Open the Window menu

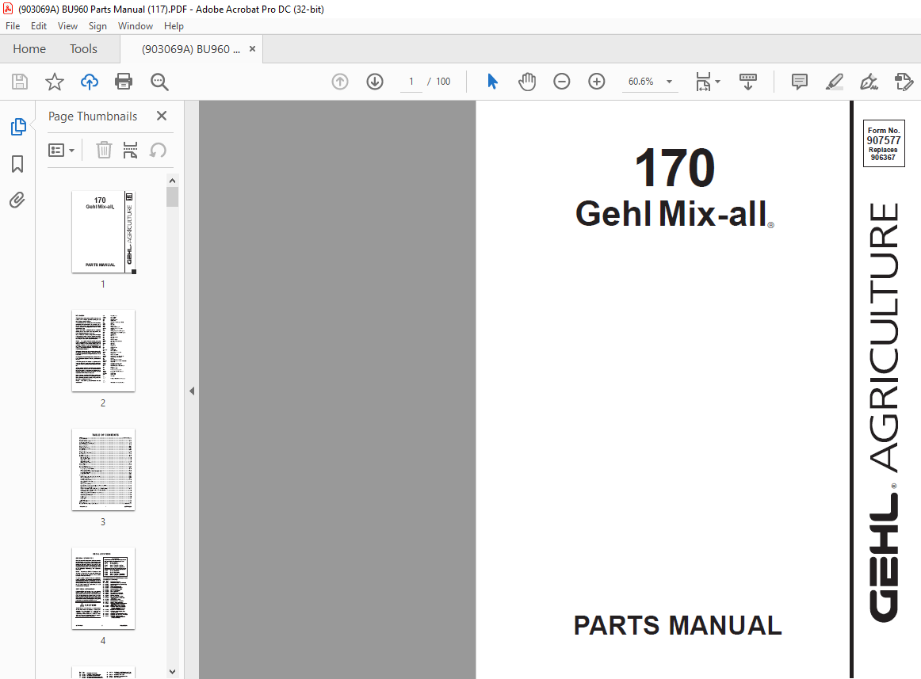pyautogui.click(x=135, y=26)
